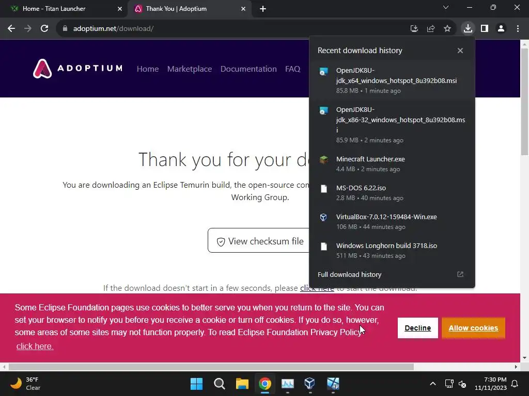Open the jdk_x64 msi file icon
This screenshot has width=529, height=396.
(323, 72)
